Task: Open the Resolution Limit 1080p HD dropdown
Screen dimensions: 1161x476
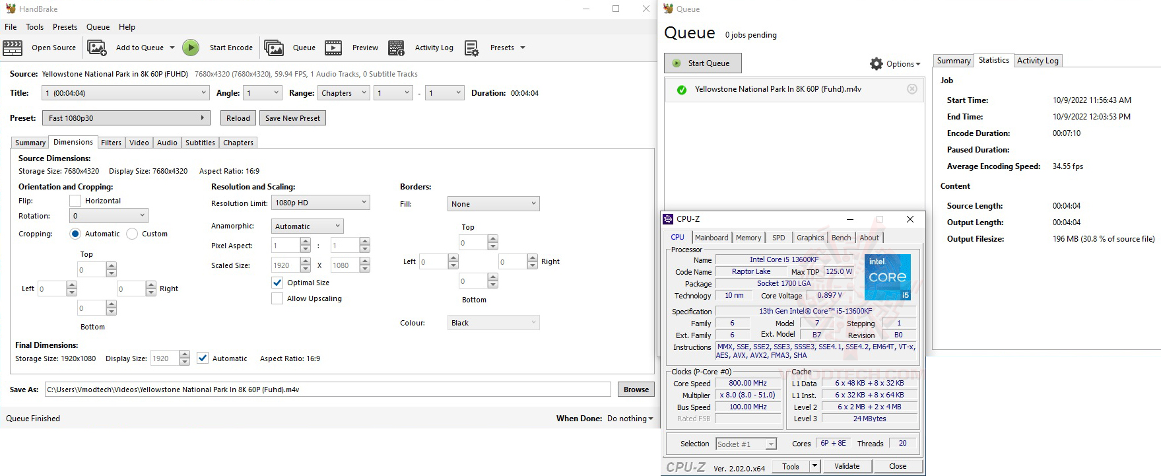Action: click(x=321, y=203)
